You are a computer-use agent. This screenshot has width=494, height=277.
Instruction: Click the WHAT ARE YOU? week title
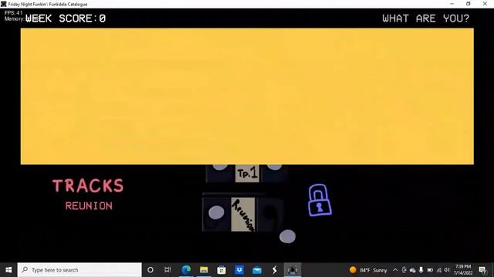[x=425, y=18]
